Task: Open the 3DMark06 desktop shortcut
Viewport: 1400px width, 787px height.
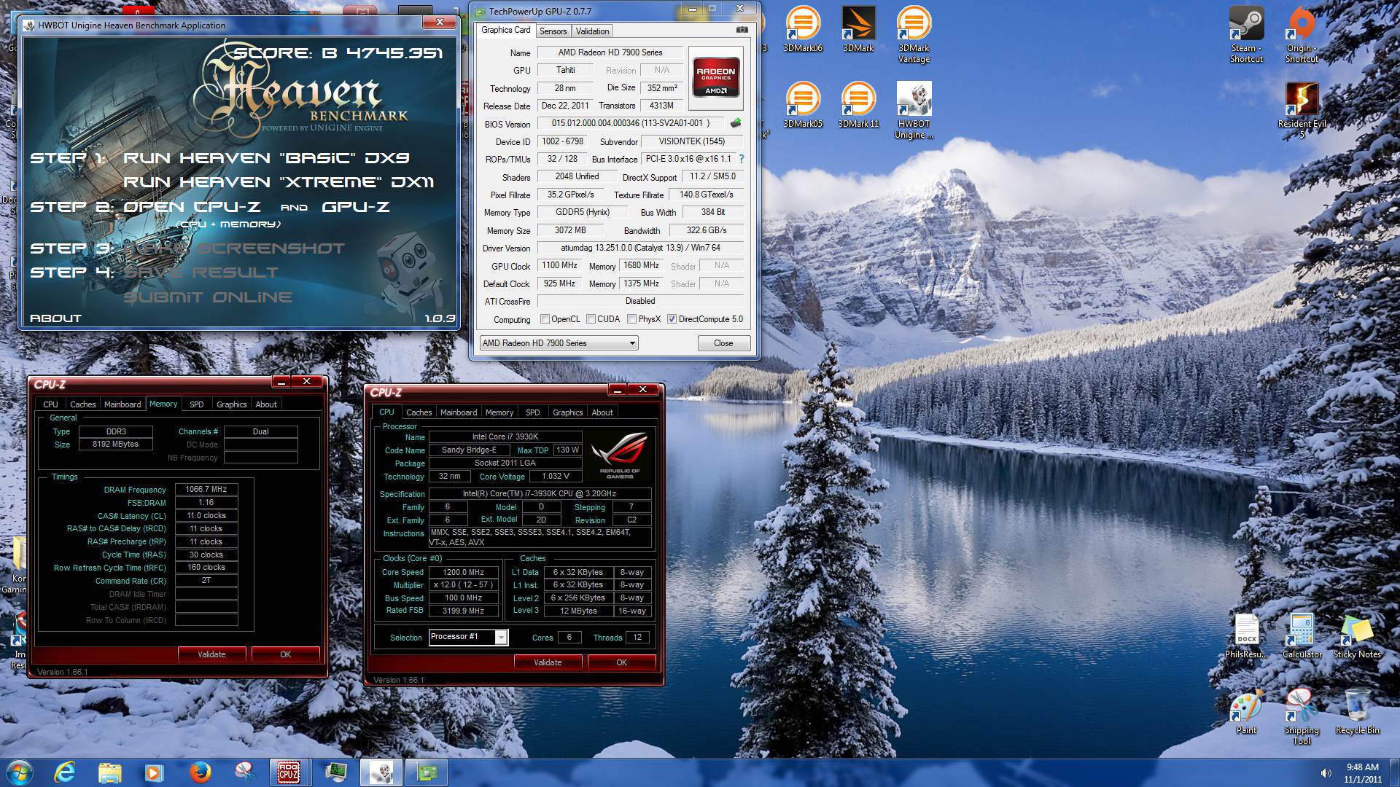Action: pyautogui.click(x=803, y=29)
